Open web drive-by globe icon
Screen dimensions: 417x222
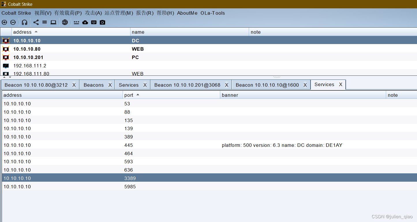pyautogui.click(x=65, y=22)
